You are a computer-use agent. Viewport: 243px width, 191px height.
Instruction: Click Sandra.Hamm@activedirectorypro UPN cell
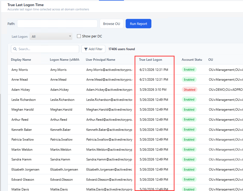(109, 159)
